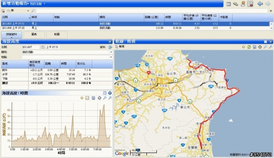Screen dimensions: 274x158
Task: Maximize the 海拔高度 / 時間 chart panel
Action: (104, 93)
